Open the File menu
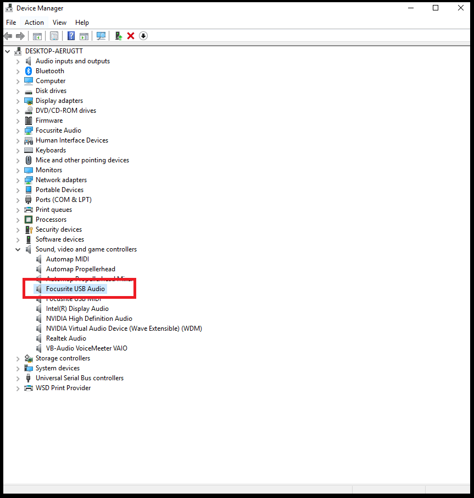The width and height of the screenshot is (474, 498). click(11, 23)
